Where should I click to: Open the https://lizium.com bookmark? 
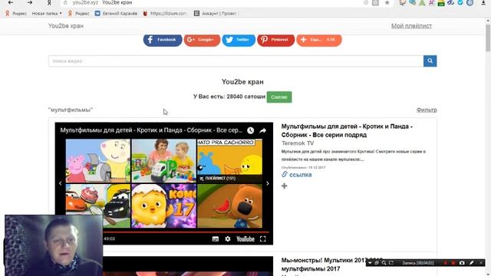[165, 14]
